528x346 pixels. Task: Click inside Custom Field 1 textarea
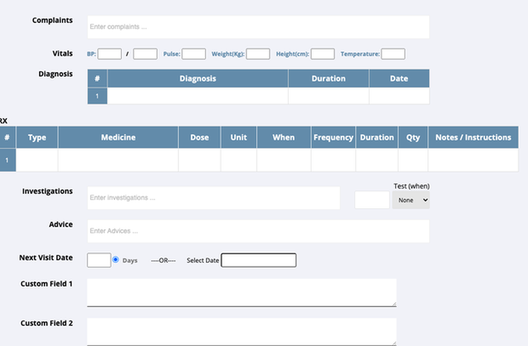[x=241, y=292]
